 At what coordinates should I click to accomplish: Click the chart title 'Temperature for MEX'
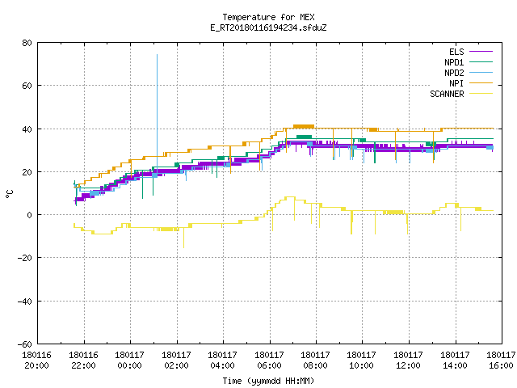(x=268, y=17)
